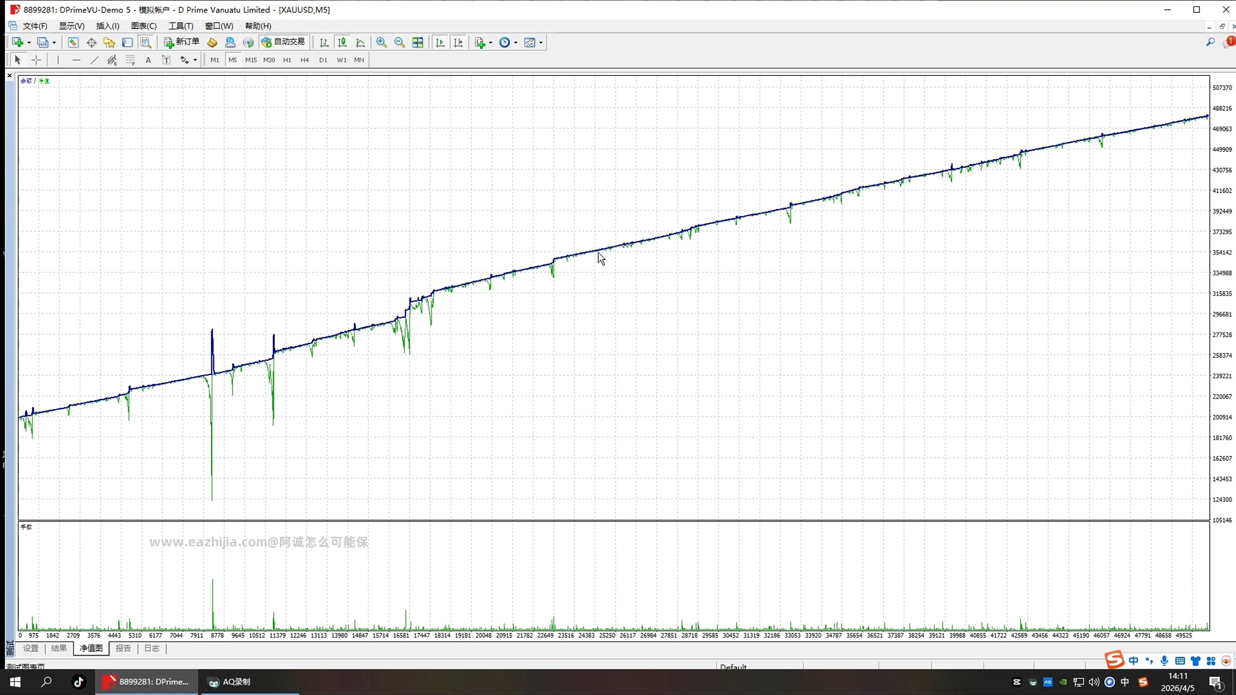Click the search magnifier icon at top right
1236x695 pixels.
point(1210,42)
